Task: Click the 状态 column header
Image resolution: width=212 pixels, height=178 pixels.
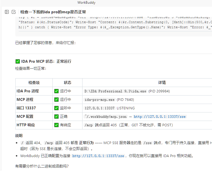Action: 67,83
